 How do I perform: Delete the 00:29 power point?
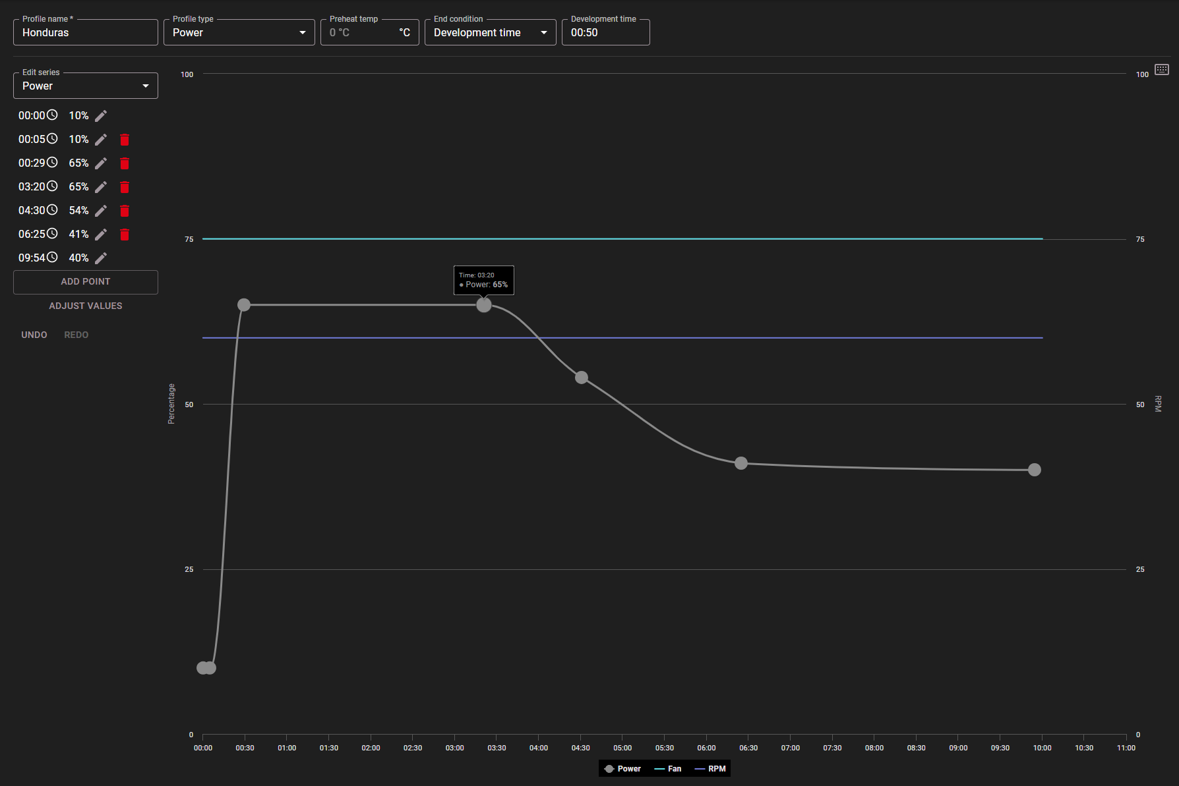pyautogui.click(x=125, y=163)
